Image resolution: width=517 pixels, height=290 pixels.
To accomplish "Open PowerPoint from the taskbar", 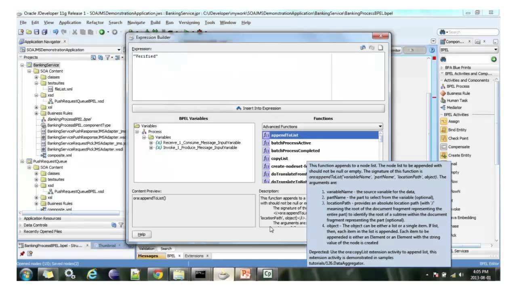I will point(245,274).
